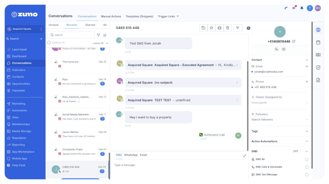Viewport: 329px width, 184px height.
Task: Expand the message composer
Action: (x=245, y=156)
